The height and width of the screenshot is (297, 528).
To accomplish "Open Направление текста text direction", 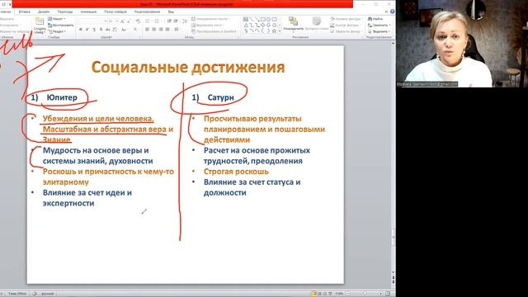I will click(x=210, y=19).
